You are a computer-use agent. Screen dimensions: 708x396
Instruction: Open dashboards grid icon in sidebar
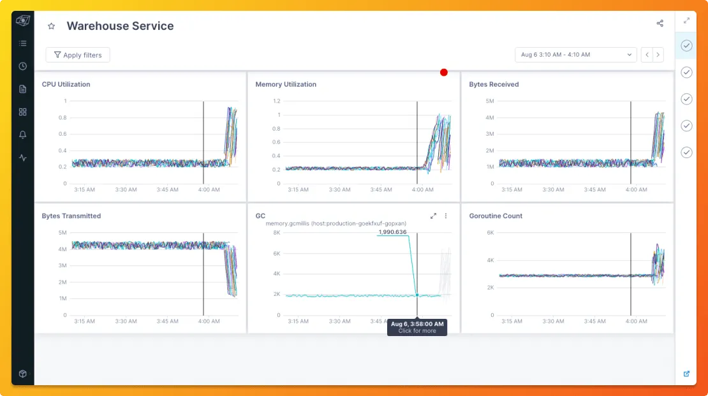(22, 112)
